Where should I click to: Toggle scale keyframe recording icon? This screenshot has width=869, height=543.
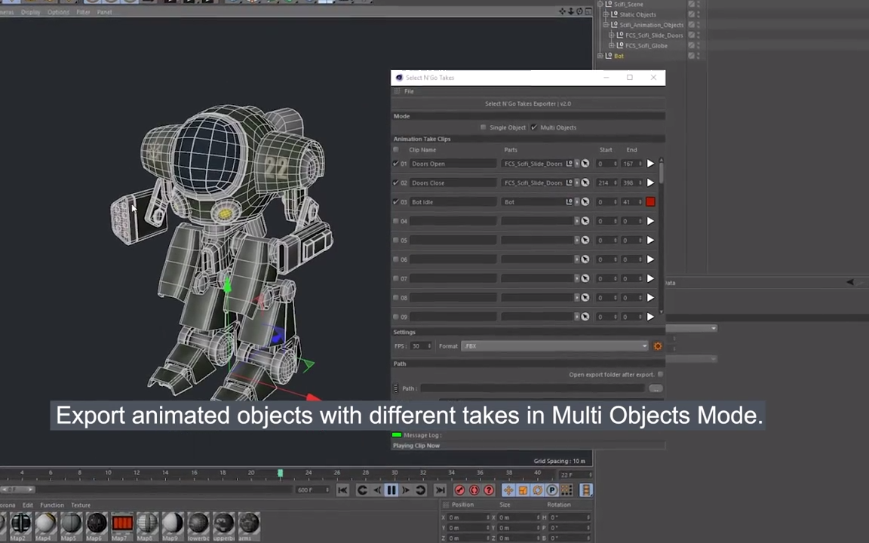[x=523, y=490]
